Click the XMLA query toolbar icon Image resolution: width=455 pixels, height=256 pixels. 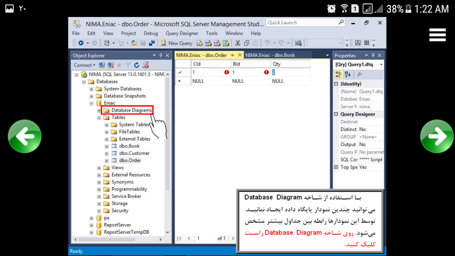click(226, 43)
